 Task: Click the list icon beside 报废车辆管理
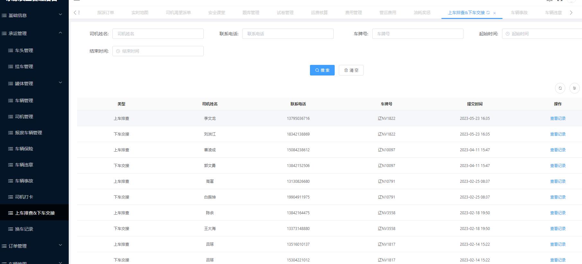click(x=11, y=133)
